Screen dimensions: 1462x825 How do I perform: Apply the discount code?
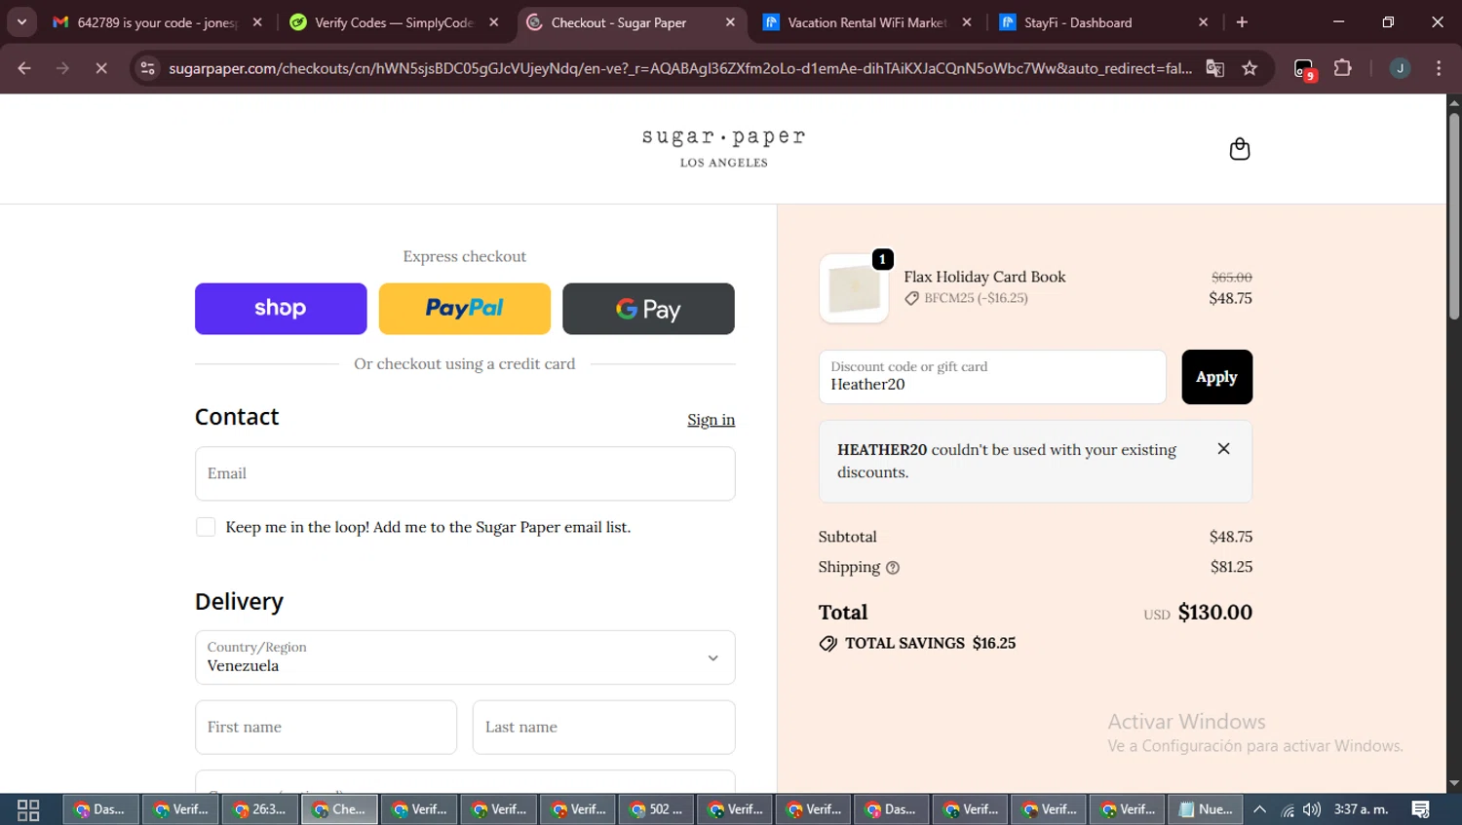(x=1216, y=377)
